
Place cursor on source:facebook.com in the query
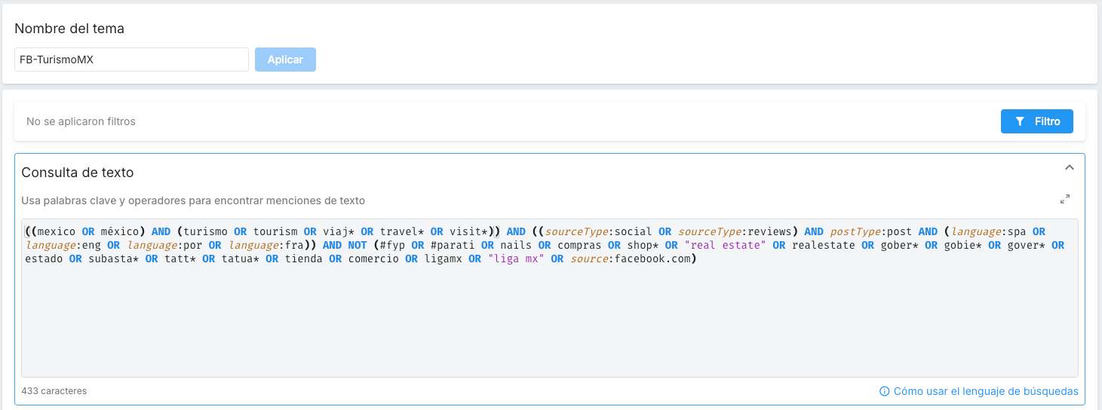coord(630,259)
